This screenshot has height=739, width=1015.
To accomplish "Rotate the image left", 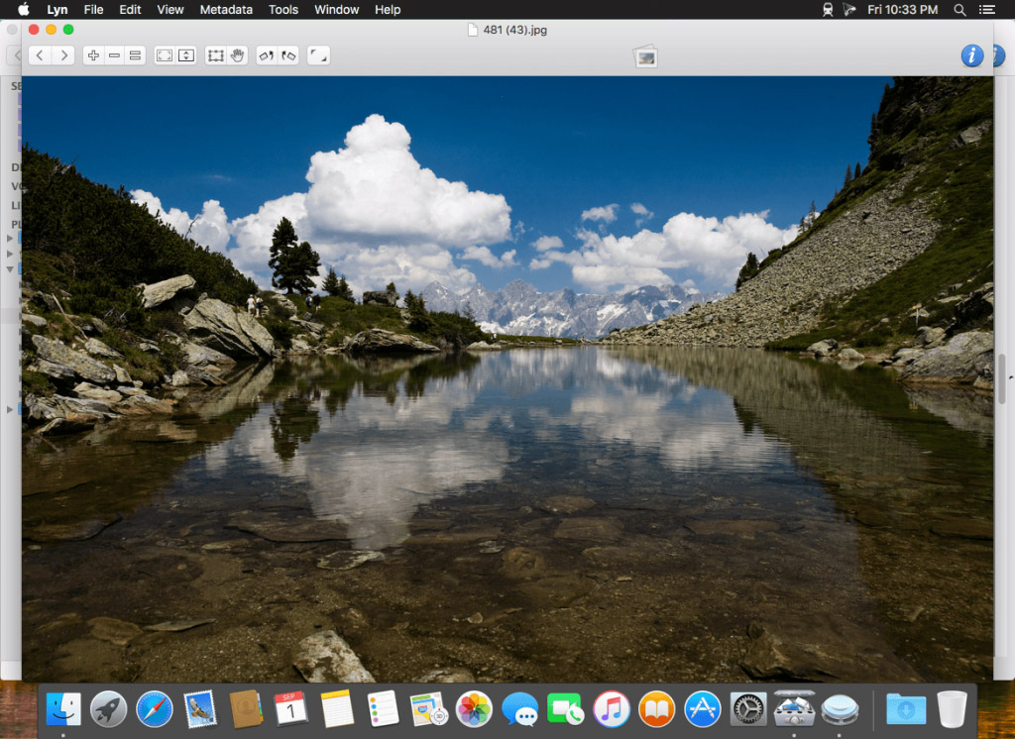I will pyautogui.click(x=266, y=55).
